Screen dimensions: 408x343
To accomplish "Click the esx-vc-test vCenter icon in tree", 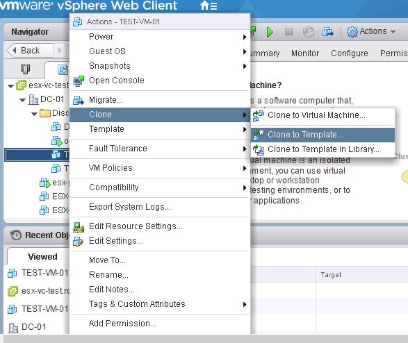I will (21, 85).
